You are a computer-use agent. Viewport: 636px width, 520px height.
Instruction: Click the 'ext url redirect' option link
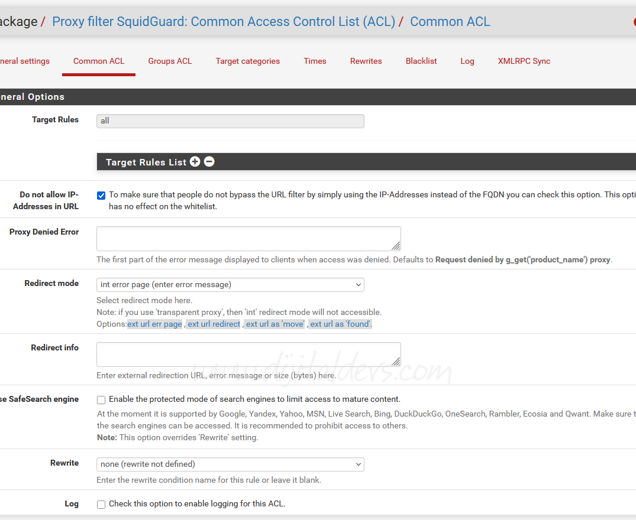tap(214, 324)
